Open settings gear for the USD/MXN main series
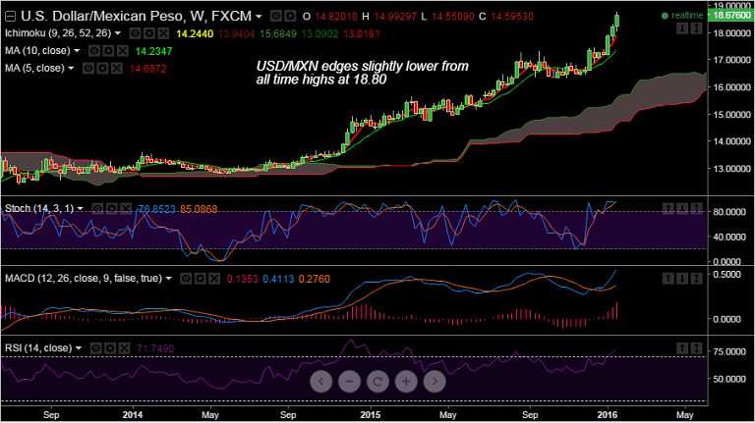This screenshot has width=755, height=423. 290,17
